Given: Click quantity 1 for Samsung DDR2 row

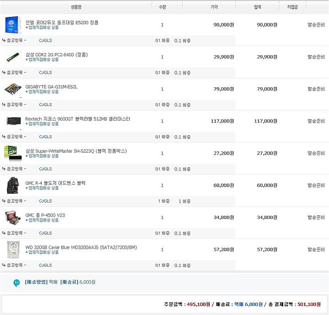Looking at the screenshot, I should [x=162, y=57].
